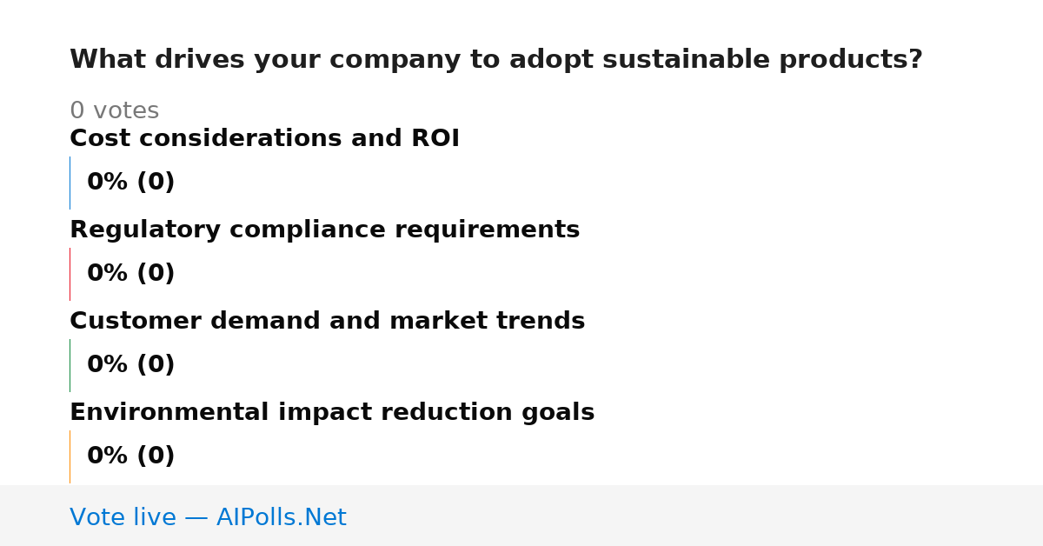Click the 0 votes total counter
Viewport: 1043px width, 546px height.
pyautogui.click(x=114, y=111)
